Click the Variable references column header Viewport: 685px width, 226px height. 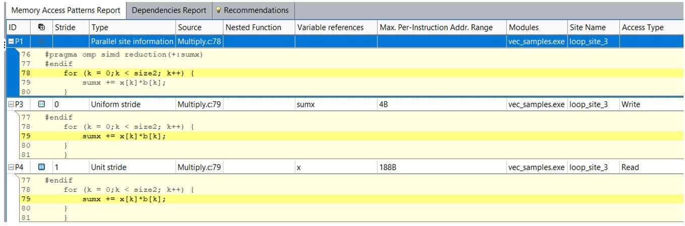pos(330,27)
